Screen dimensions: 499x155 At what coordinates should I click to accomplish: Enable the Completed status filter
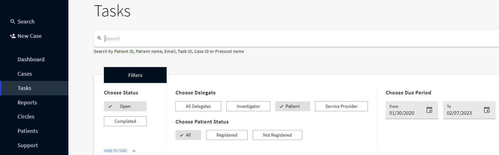click(x=125, y=121)
